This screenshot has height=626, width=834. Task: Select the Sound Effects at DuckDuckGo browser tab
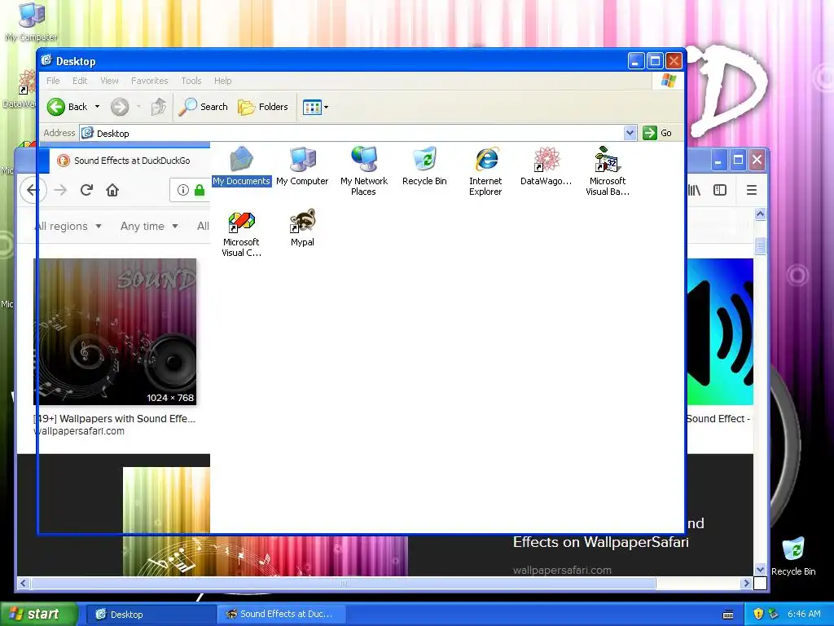(130, 161)
